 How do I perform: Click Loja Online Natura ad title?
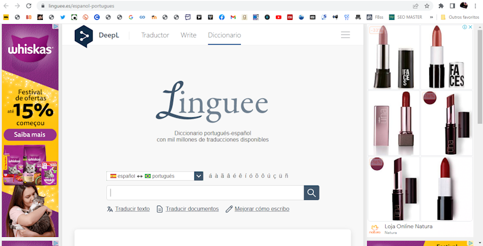pos(409,226)
